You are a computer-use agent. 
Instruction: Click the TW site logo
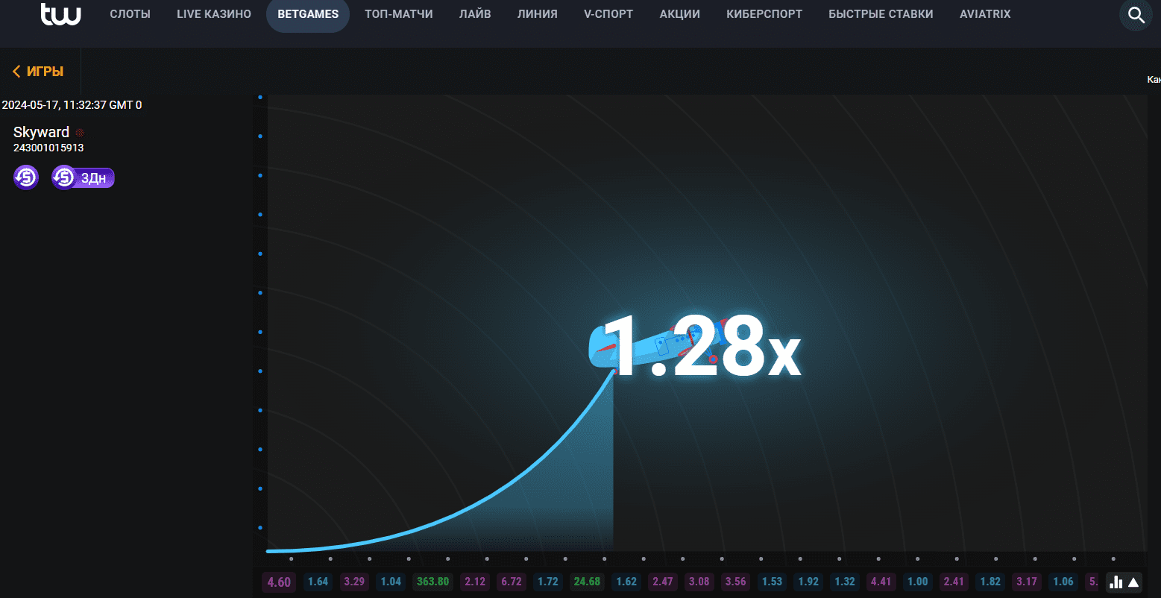pyautogui.click(x=60, y=14)
